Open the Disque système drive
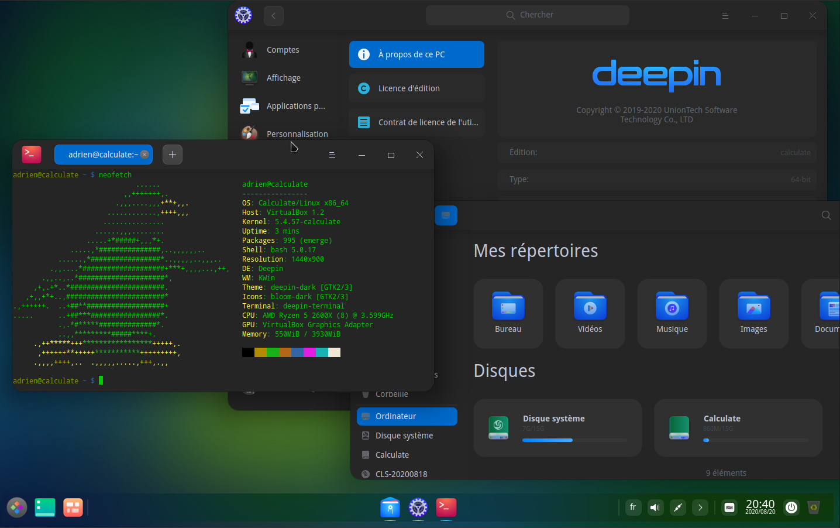Image resolution: width=840 pixels, height=528 pixels. point(557,428)
